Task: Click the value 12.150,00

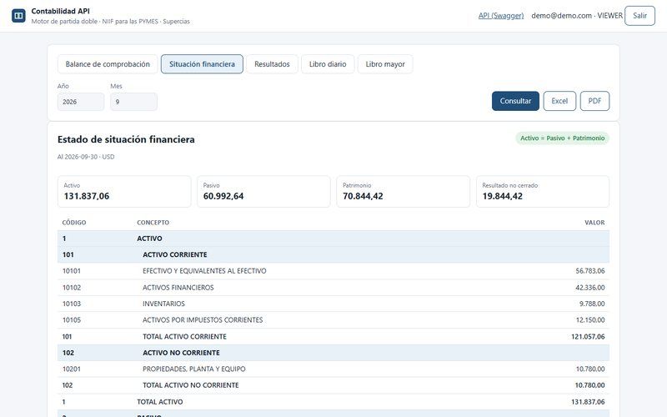Action: click(590, 320)
